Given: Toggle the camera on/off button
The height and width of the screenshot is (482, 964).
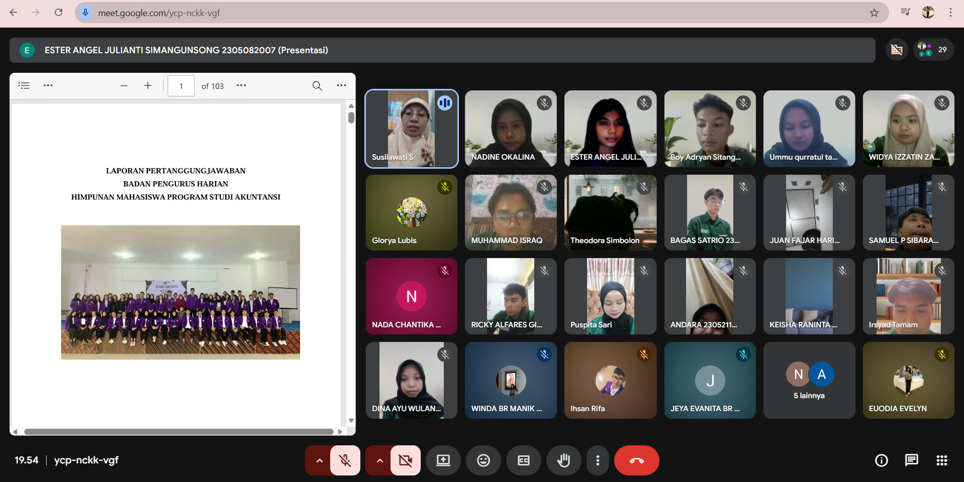Looking at the screenshot, I should tap(405, 460).
